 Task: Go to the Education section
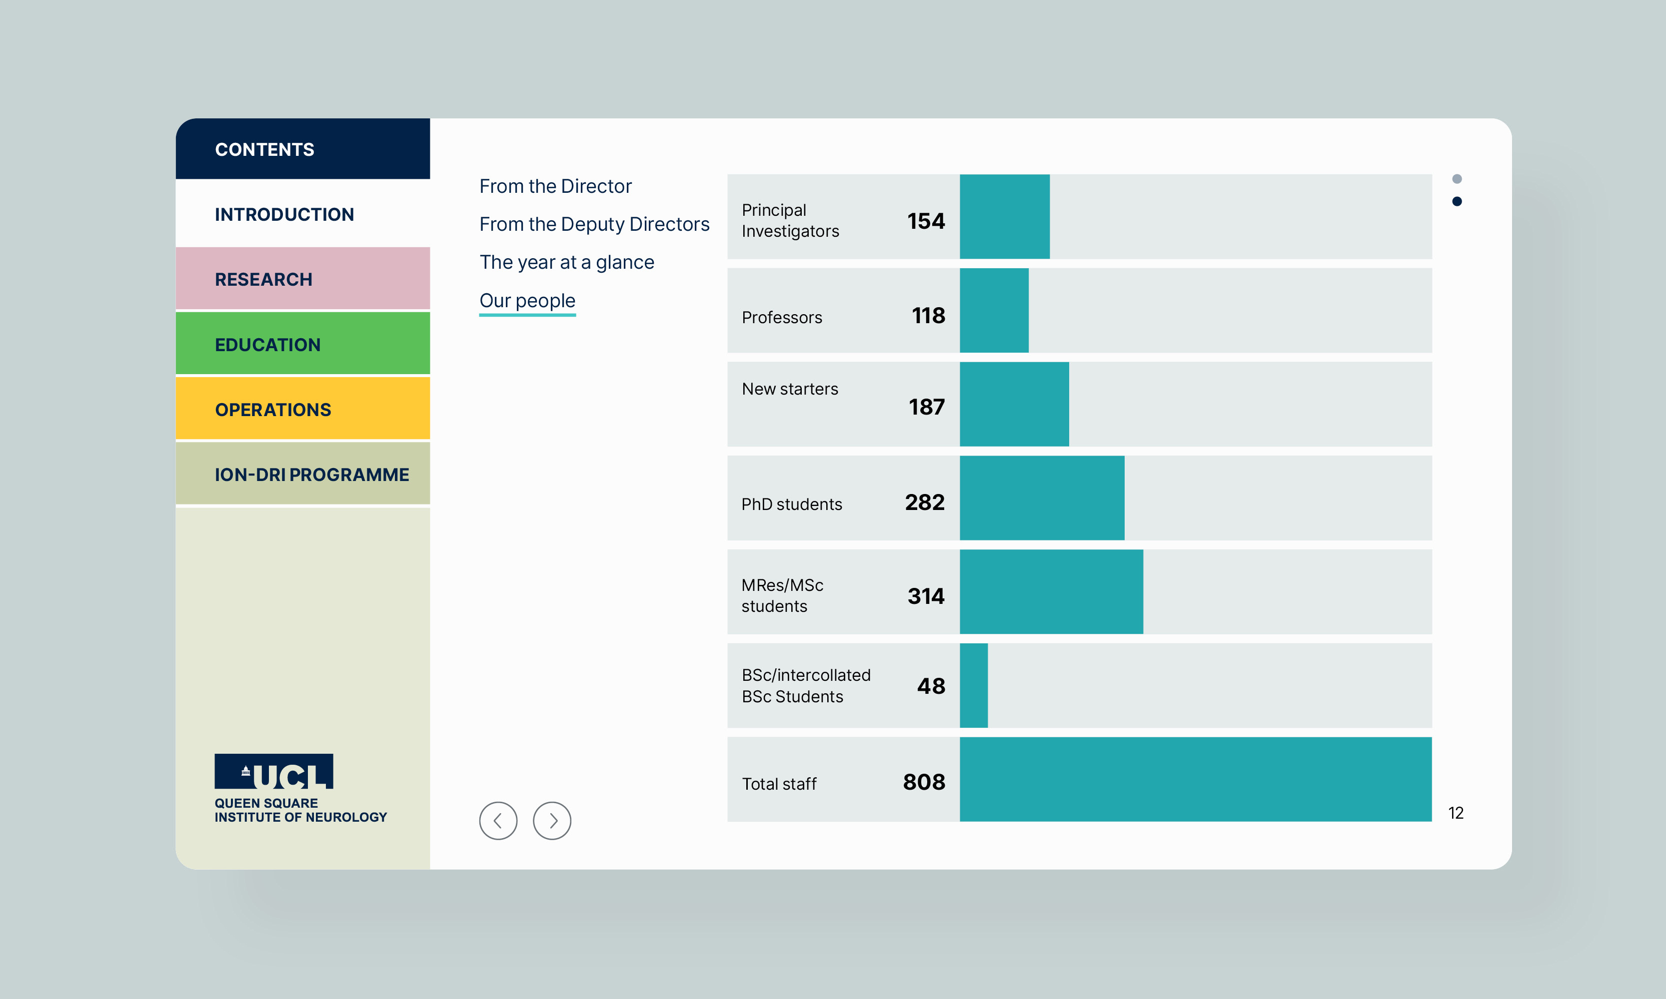click(302, 344)
